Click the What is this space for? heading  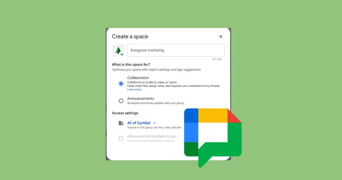point(131,64)
